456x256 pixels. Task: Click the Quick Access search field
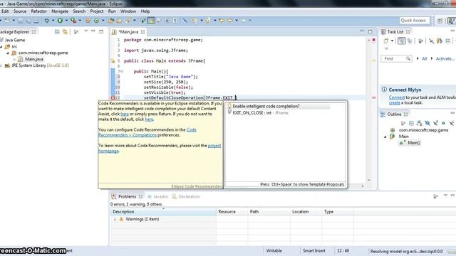(x=414, y=21)
